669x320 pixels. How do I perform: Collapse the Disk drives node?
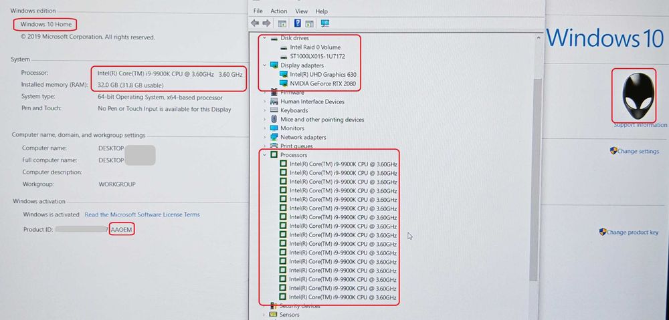[264, 38]
